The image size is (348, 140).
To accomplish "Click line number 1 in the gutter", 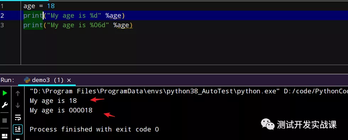I will pos(2,6).
